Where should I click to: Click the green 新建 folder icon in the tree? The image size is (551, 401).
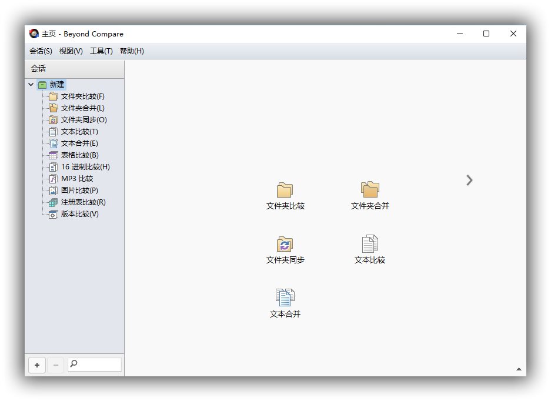(x=42, y=85)
